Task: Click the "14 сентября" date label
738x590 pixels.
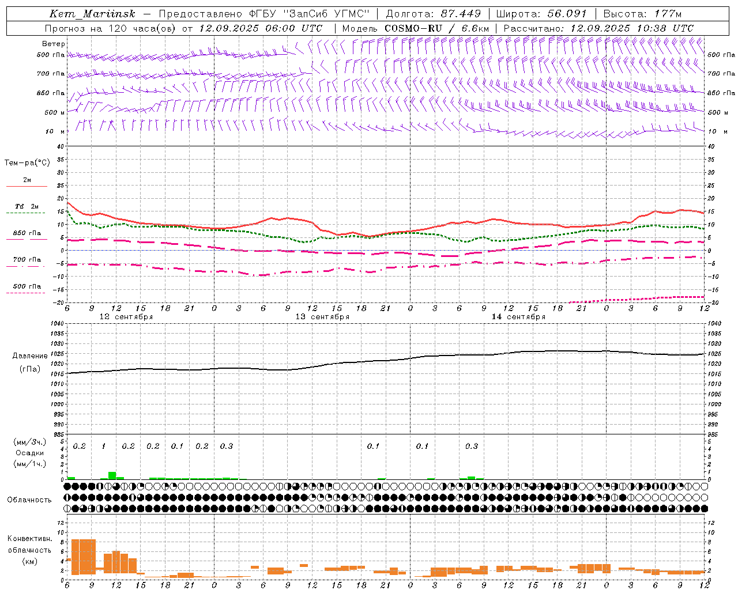Action: (x=518, y=317)
